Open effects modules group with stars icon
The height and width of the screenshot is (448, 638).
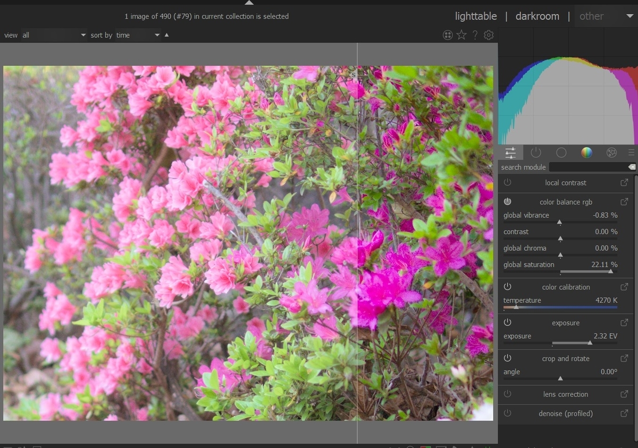tap(611, 153)
